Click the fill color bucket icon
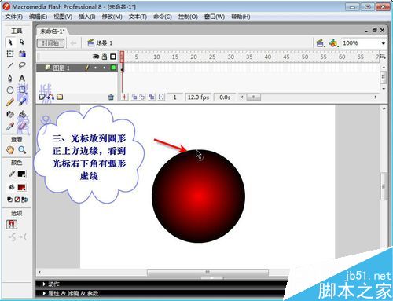Screen dimensions: 393x301 [x=12, y=187]
